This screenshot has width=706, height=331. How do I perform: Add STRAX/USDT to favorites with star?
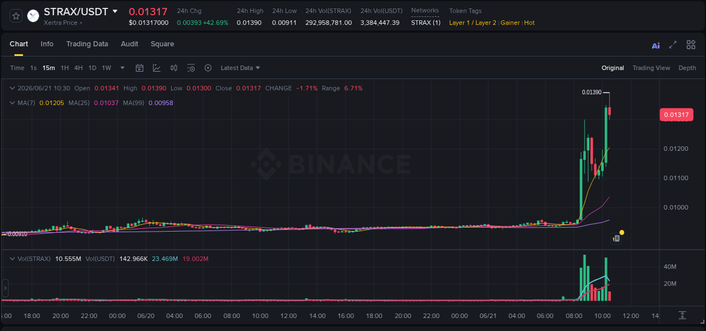tap(16, 16)
